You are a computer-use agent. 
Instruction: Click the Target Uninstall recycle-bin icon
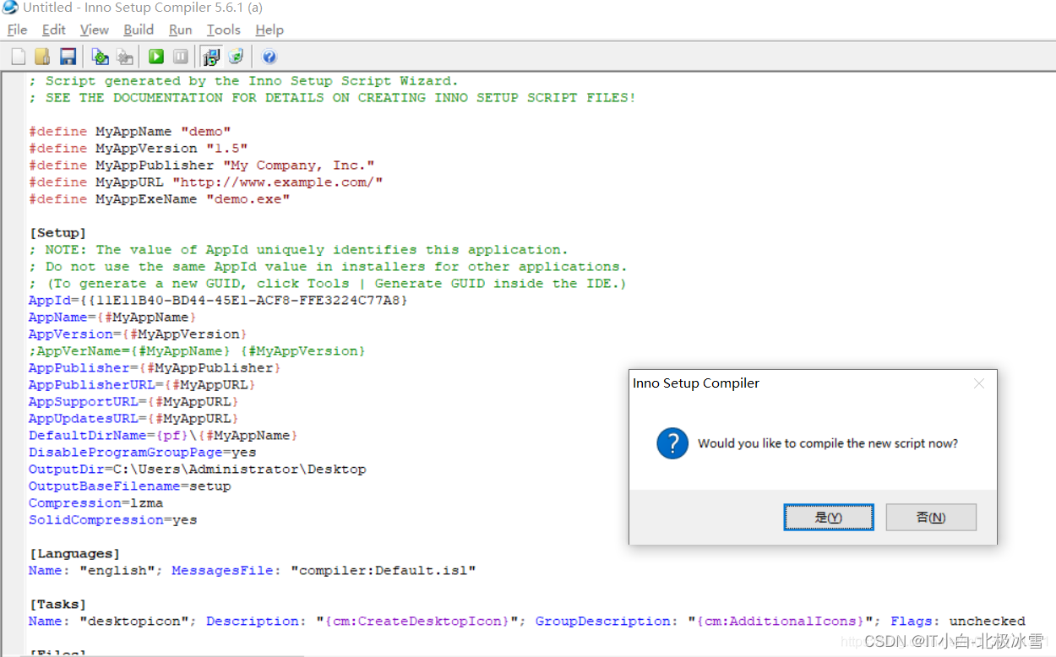pyautogui.click(x=236, y=57)
